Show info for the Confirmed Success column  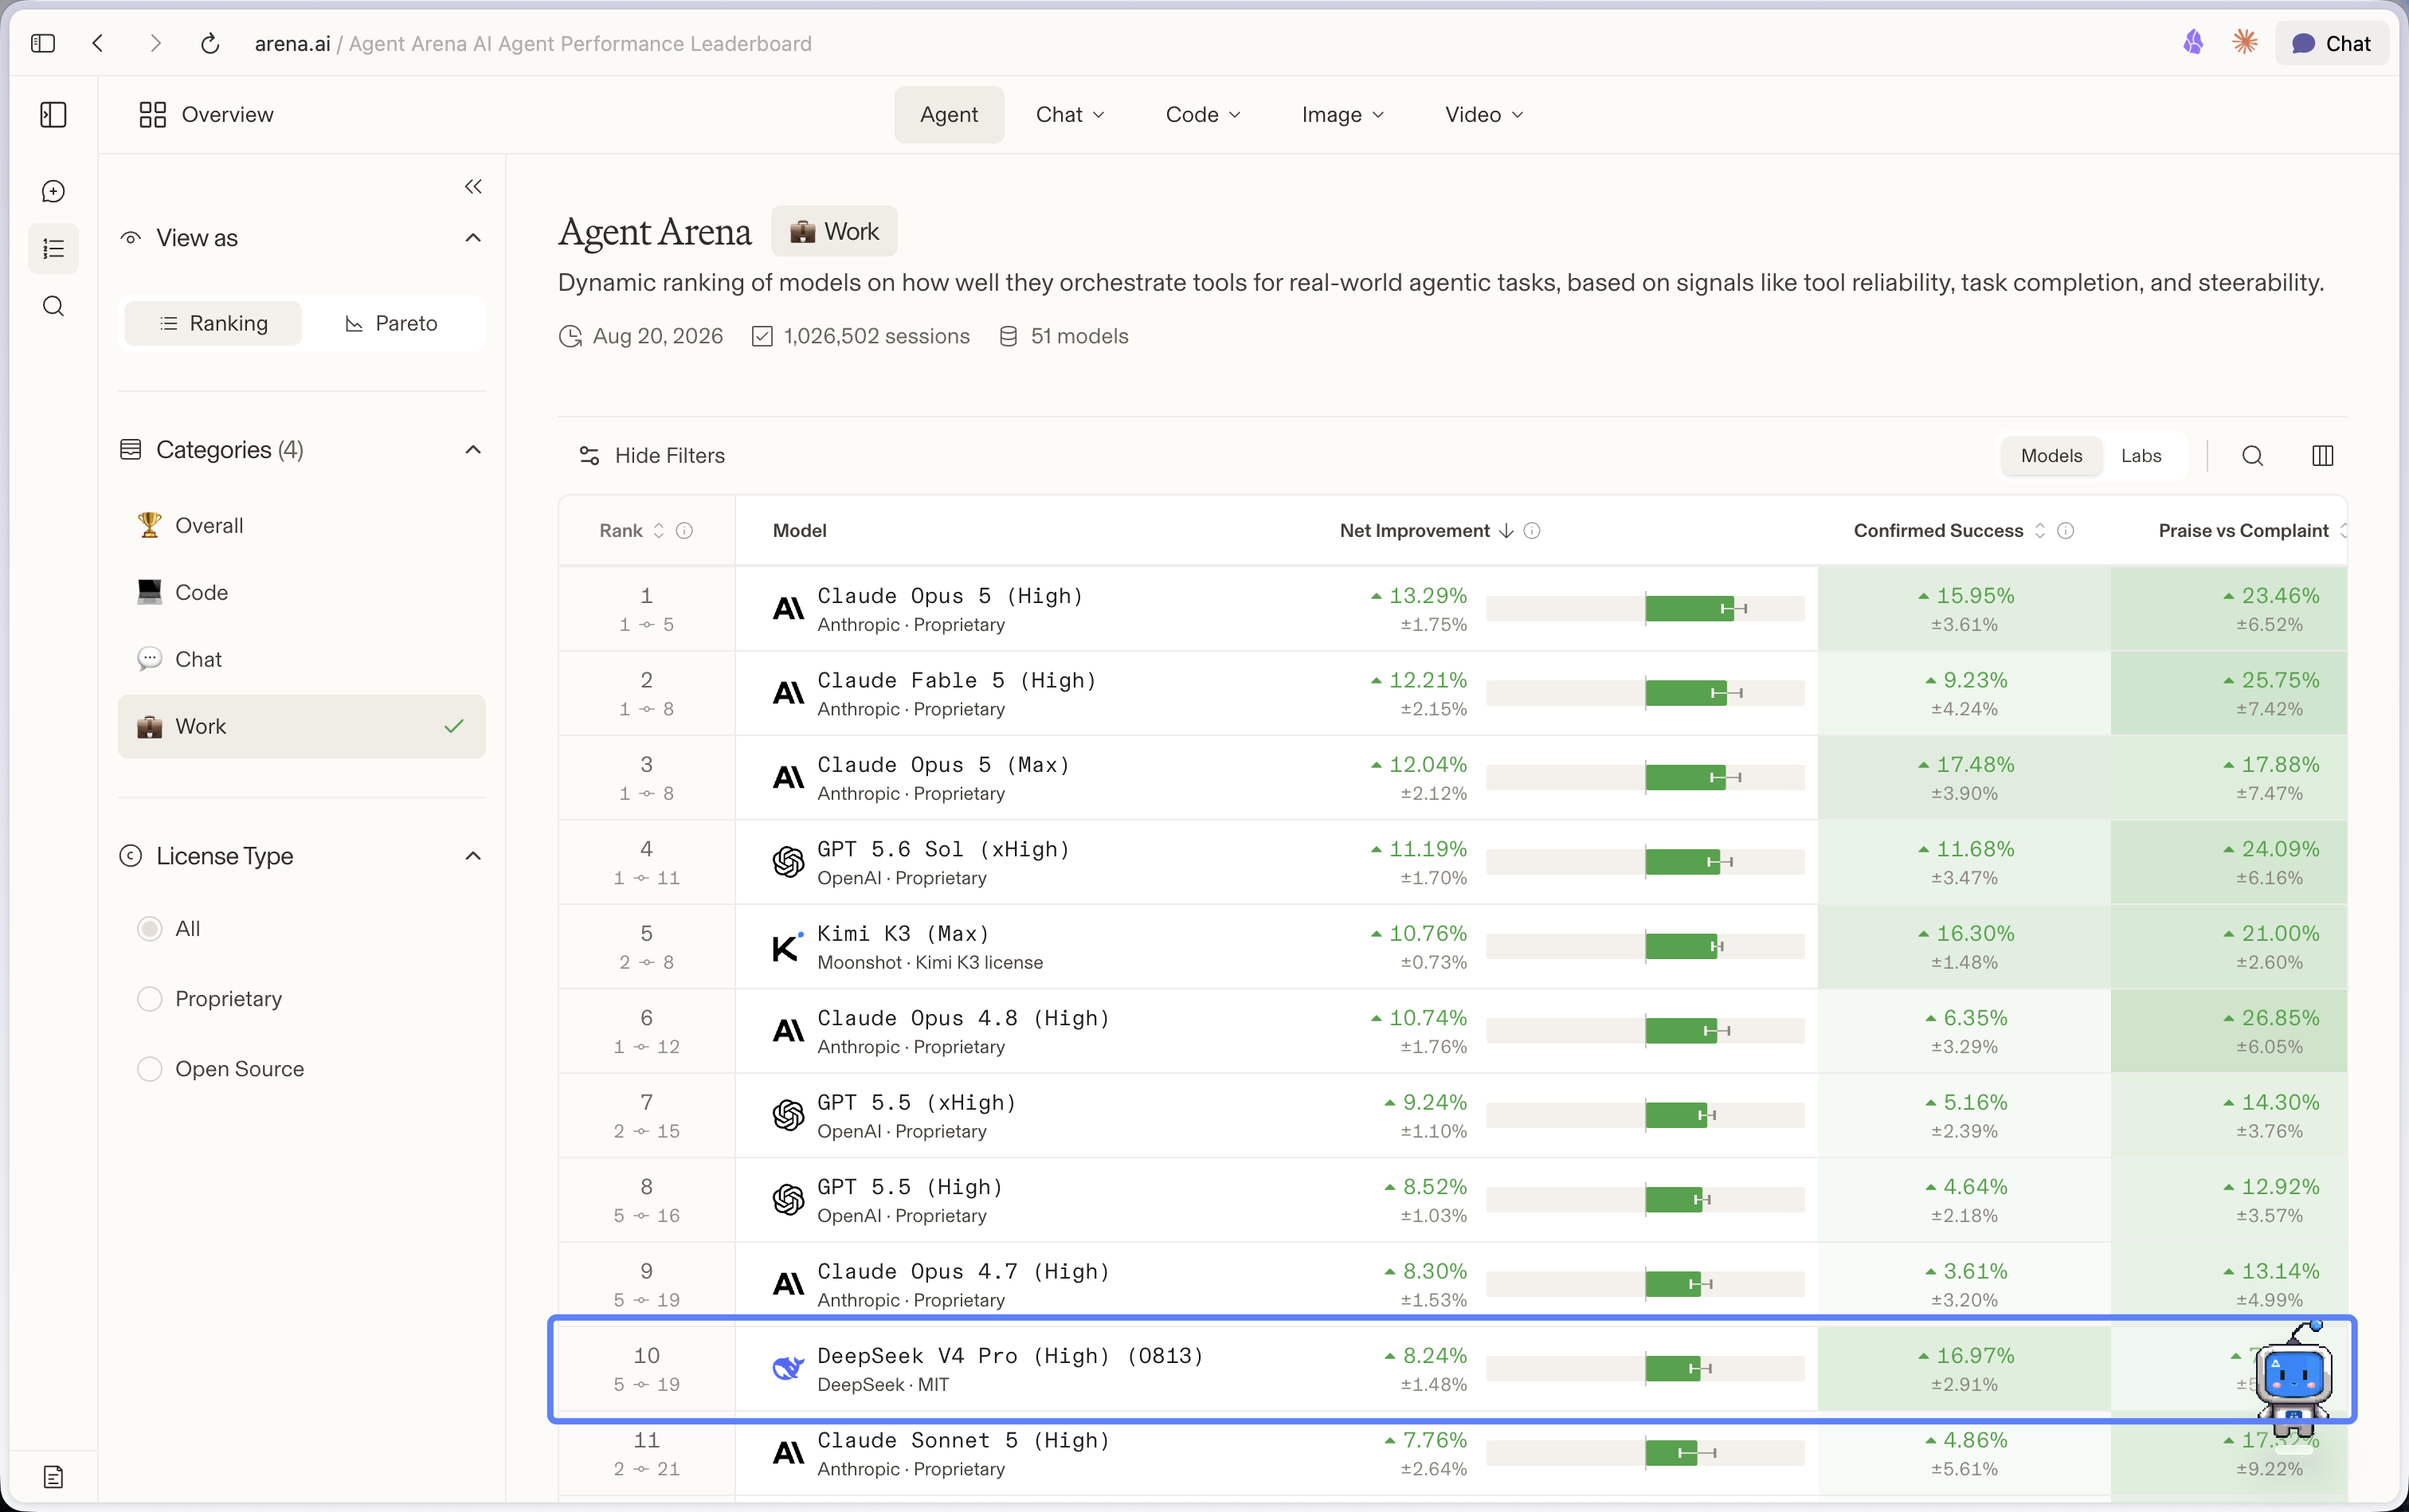pos(2065,531)
